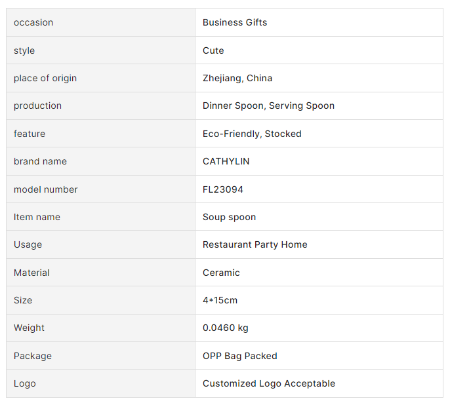The height and width of the screenshot is (403, 450).
Task: Click the 'Eco-Friendly, Stocked' feature value
Action: pyautogui.click(x=252, y=134)
